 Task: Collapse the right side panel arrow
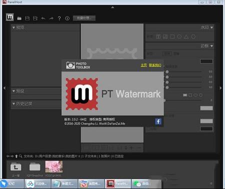pyautogui.click(x=220, y=88)
